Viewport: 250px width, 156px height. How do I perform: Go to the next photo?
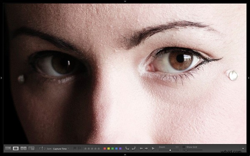(x=146, y=149)
